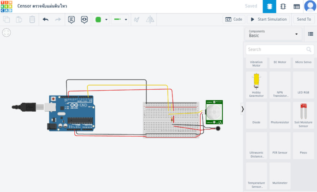Viewport: 317px width, 192px height.
Task: Select the Soil Moisture Sensor component
Action: pos(303,115)
